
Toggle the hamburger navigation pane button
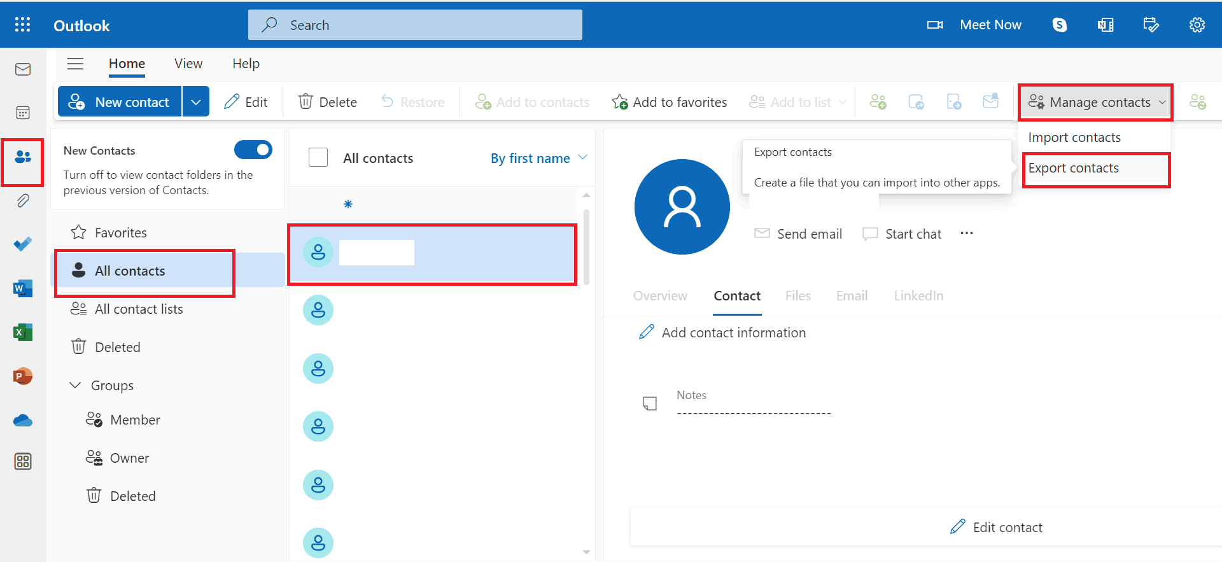(76, 64)
